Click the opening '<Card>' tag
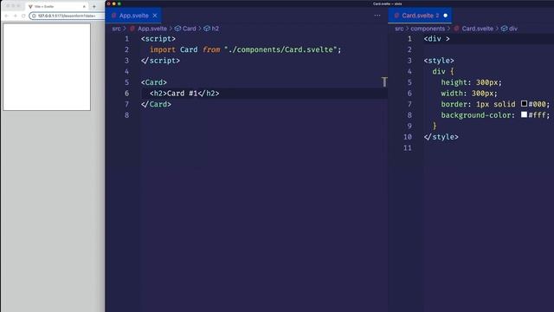This screenshot has width=554, height=312. (154, 82)
